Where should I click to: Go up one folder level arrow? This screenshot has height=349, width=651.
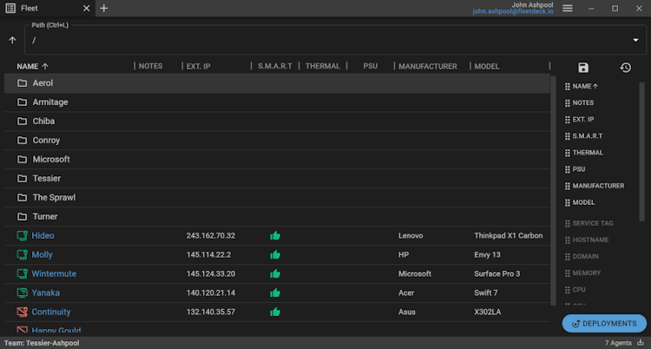pos(12,40)
